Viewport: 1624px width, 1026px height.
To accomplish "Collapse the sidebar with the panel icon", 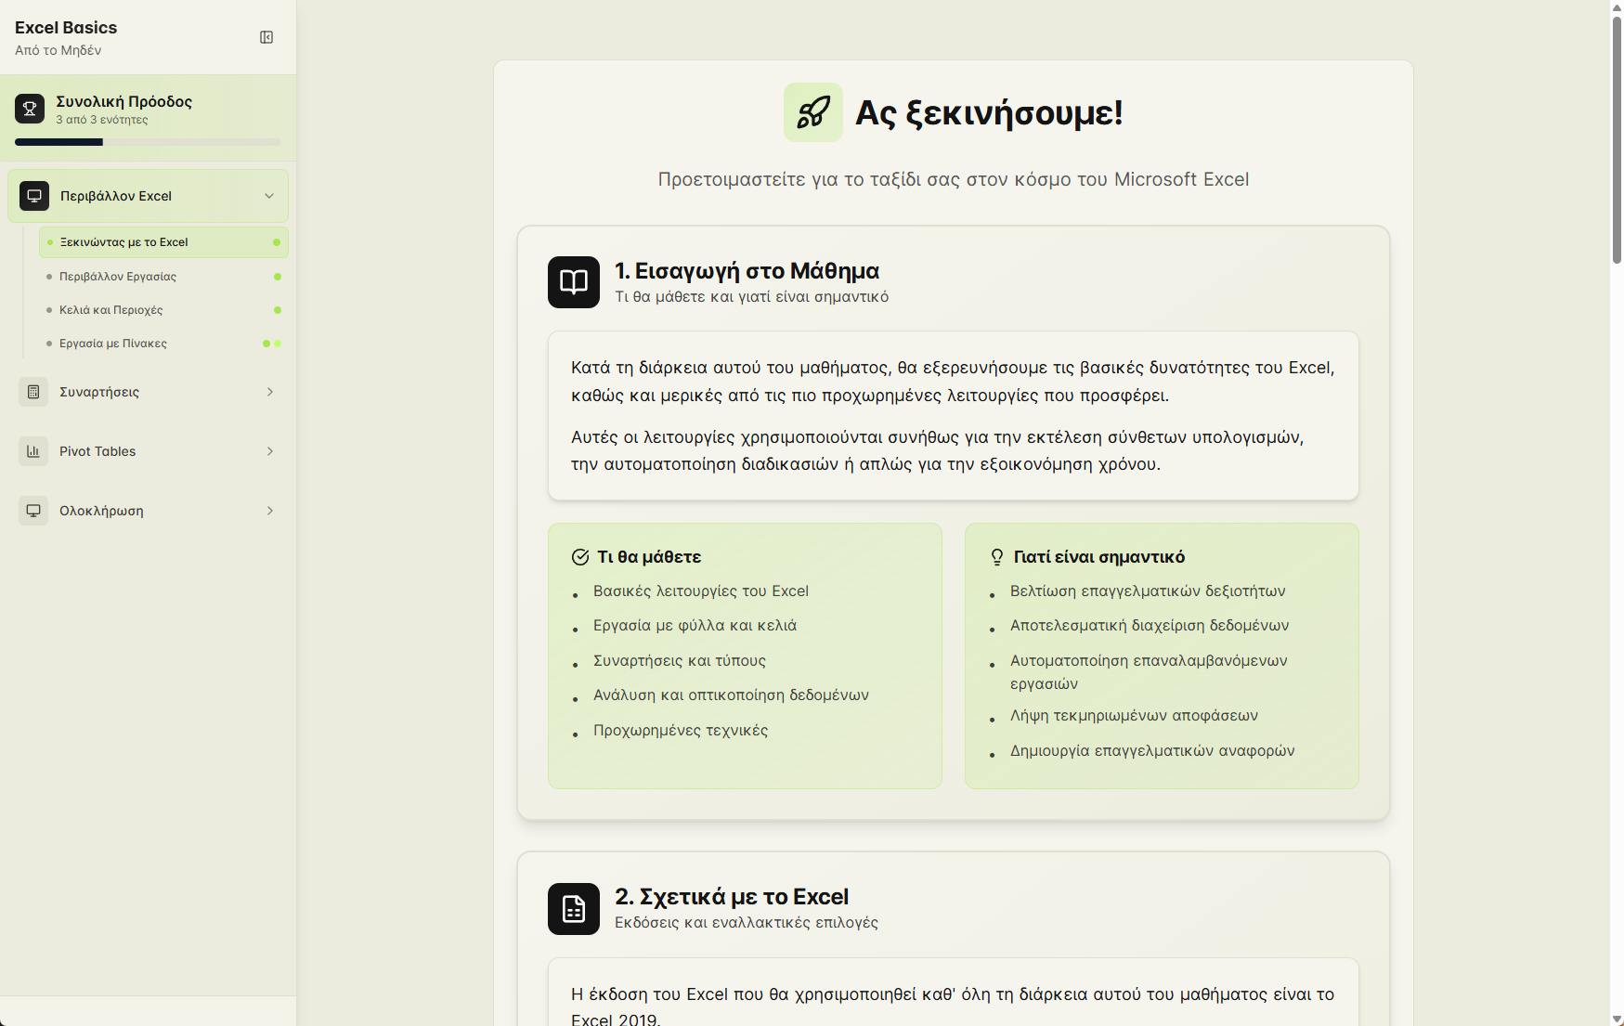I will [x=266, y=37].
